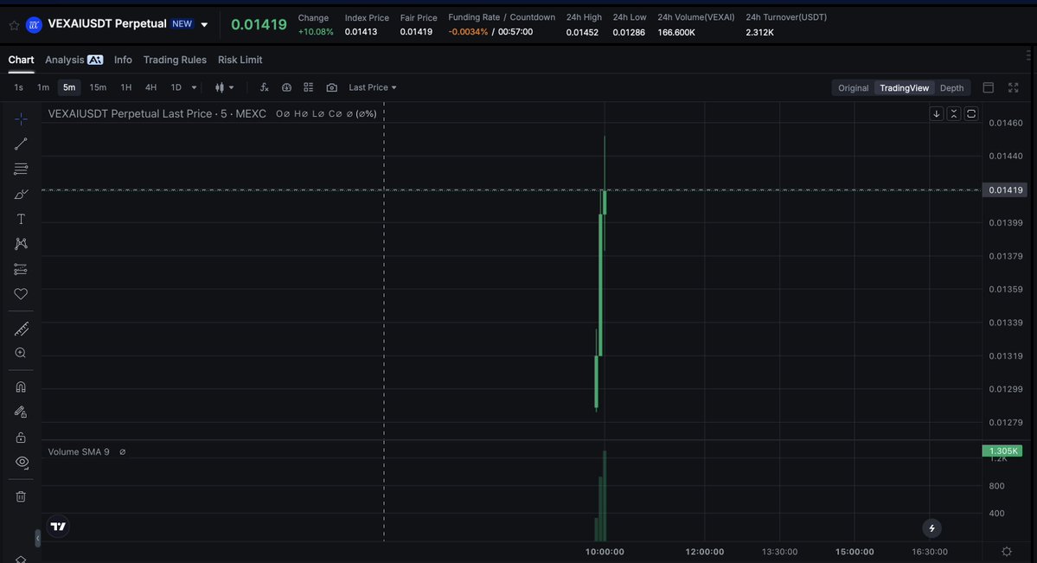Select the 5m timeframe
The height and width of the screenshot is (563, 1037).
[x=69, y=87]
